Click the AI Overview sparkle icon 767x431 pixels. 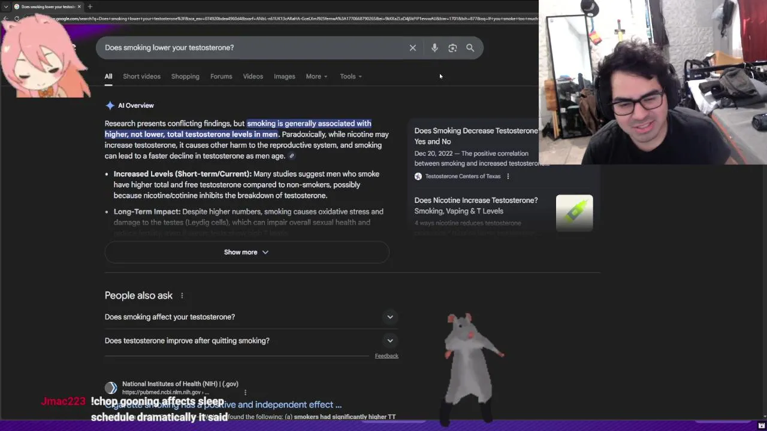[x=110, y=105]
